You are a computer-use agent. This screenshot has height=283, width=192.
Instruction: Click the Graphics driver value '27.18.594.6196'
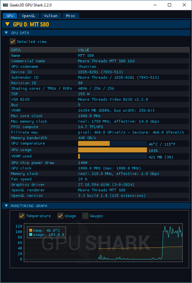[94, 185]
